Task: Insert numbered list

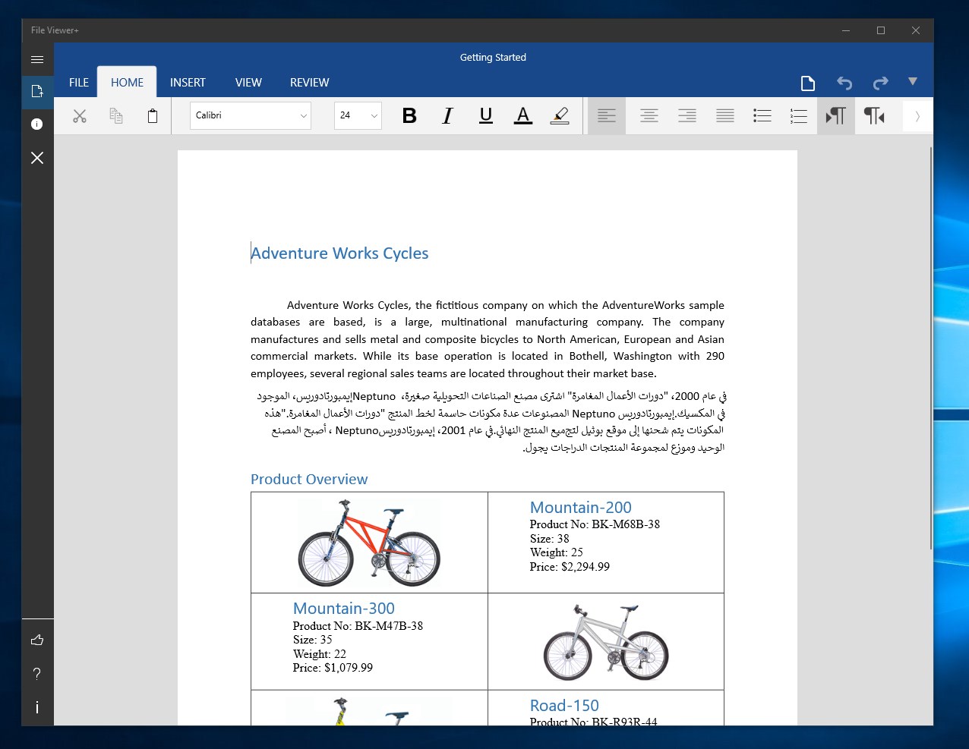Action: (x=799, y=116)
